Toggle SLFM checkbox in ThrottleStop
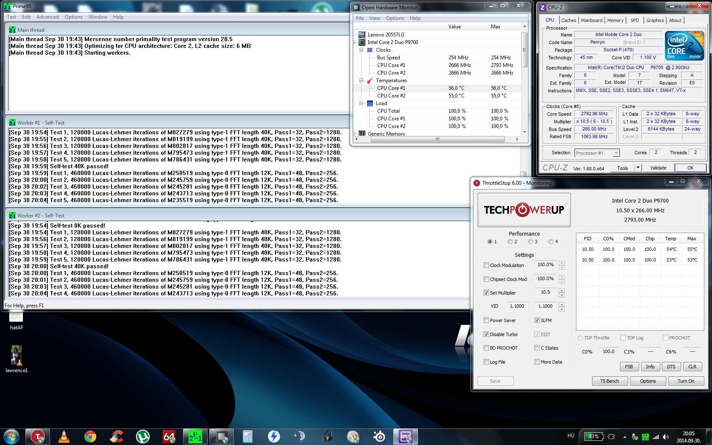This screenshot has width=712, height=445. coord(537,320)
